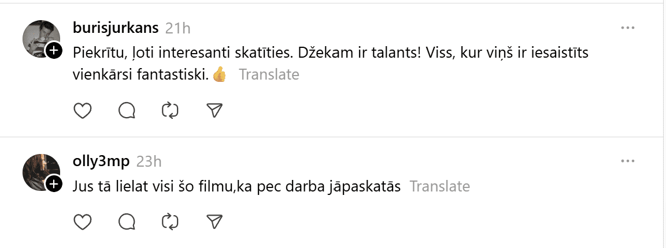Repost the burisjurkans comment
The width and height of the screenshot is (666, 248).
[171, 110]
